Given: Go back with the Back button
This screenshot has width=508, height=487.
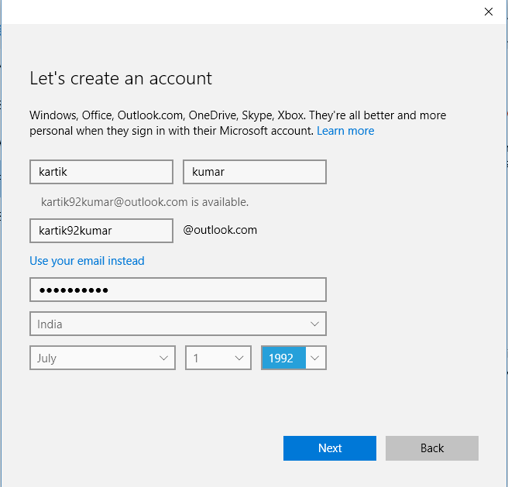Looking at the screenshot, I should pos(431,448).
